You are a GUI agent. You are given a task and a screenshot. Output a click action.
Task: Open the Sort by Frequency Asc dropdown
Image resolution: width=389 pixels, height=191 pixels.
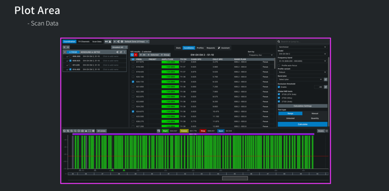[x=261, y=55]
